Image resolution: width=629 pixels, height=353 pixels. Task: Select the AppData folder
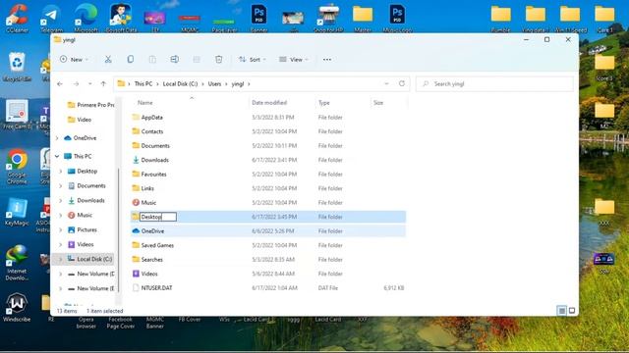click(x=268, y=118)
